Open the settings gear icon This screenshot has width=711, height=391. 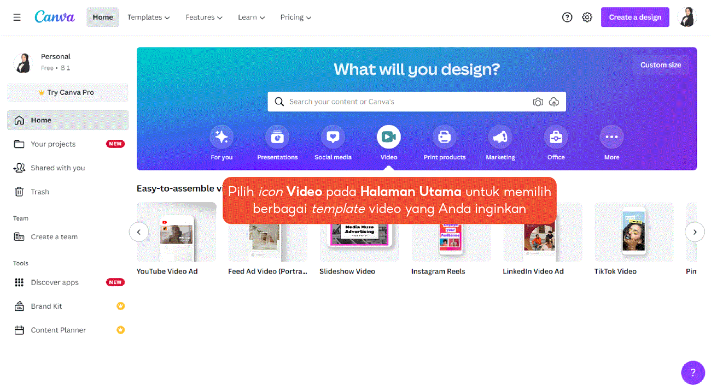[587, 17]
